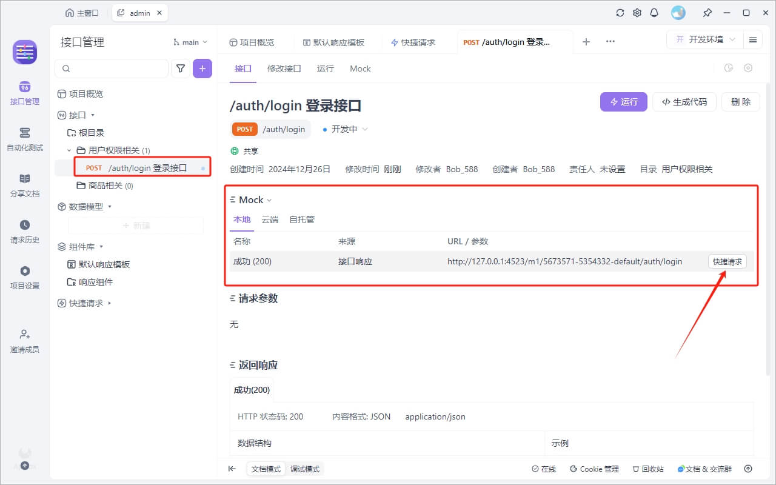
Task: Click the refresh icon in title bar
Action: tap(620, 13)
